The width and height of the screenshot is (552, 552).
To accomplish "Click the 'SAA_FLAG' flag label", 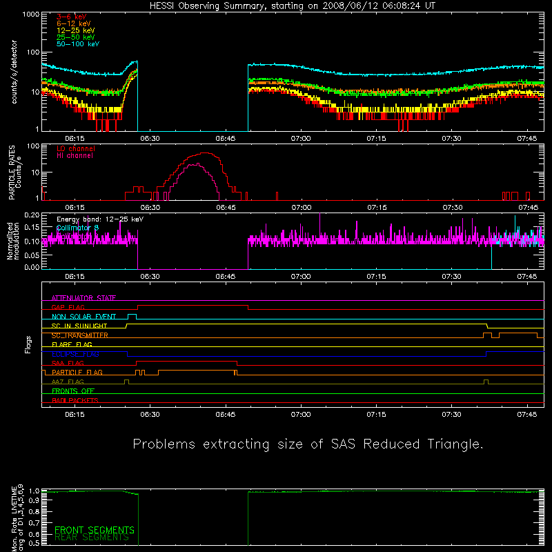I will 68,363.
